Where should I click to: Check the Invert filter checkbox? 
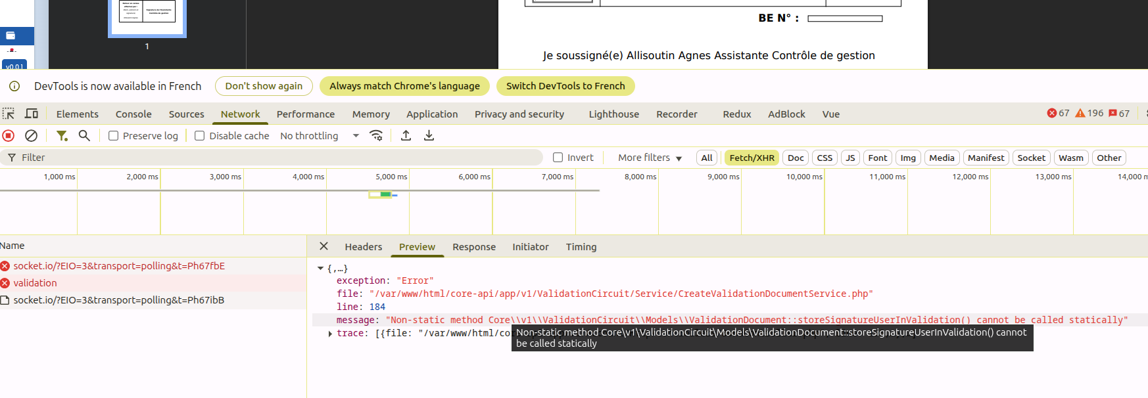tap(558, 158)
